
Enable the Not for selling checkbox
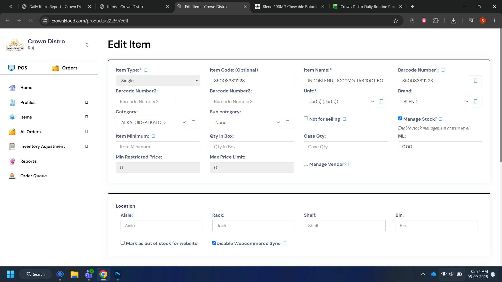306,119
